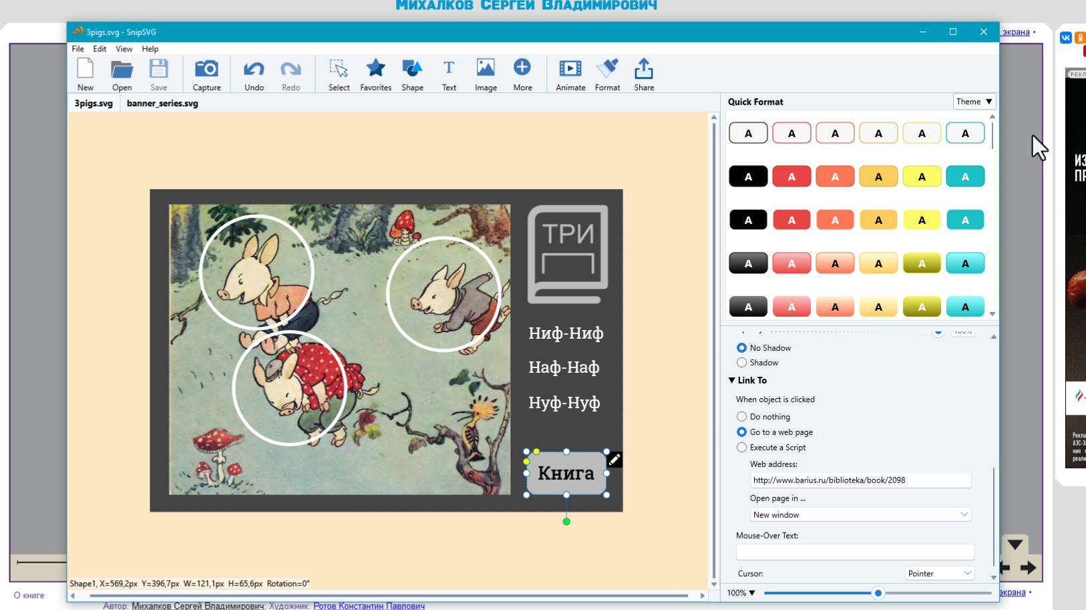Apply the solid orange flat style in second row
This screenshot has height=610, width=1086.
pyautogui.click(x=835, y=176)
